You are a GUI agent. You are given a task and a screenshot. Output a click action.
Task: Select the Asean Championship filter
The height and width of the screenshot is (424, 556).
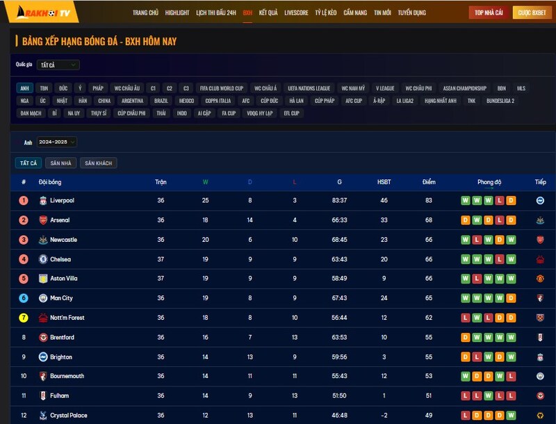pyautogui.click(x=465, y=88)
